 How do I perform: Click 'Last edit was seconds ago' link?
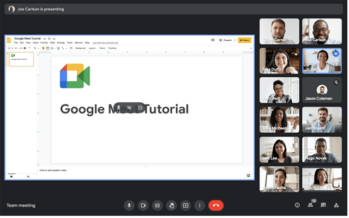coord(105,42)
